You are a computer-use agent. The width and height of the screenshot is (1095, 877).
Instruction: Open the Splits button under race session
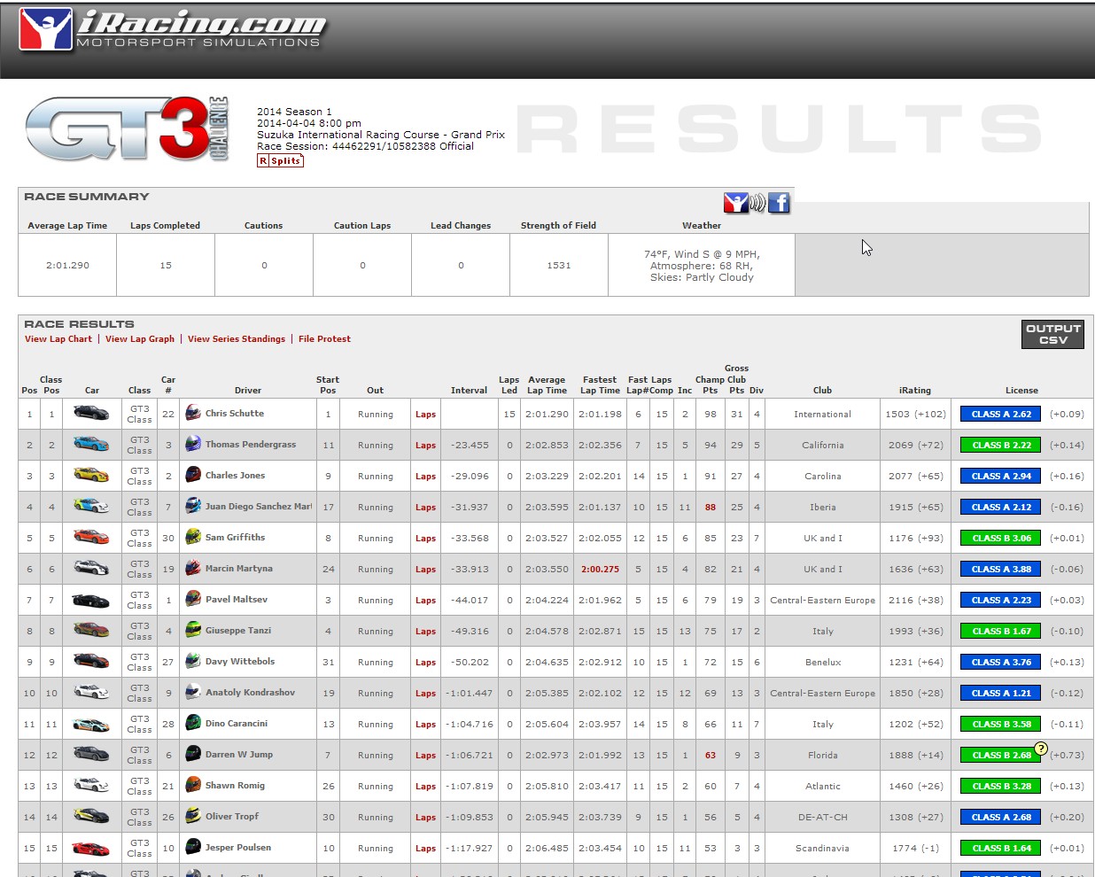click(280, 160)
